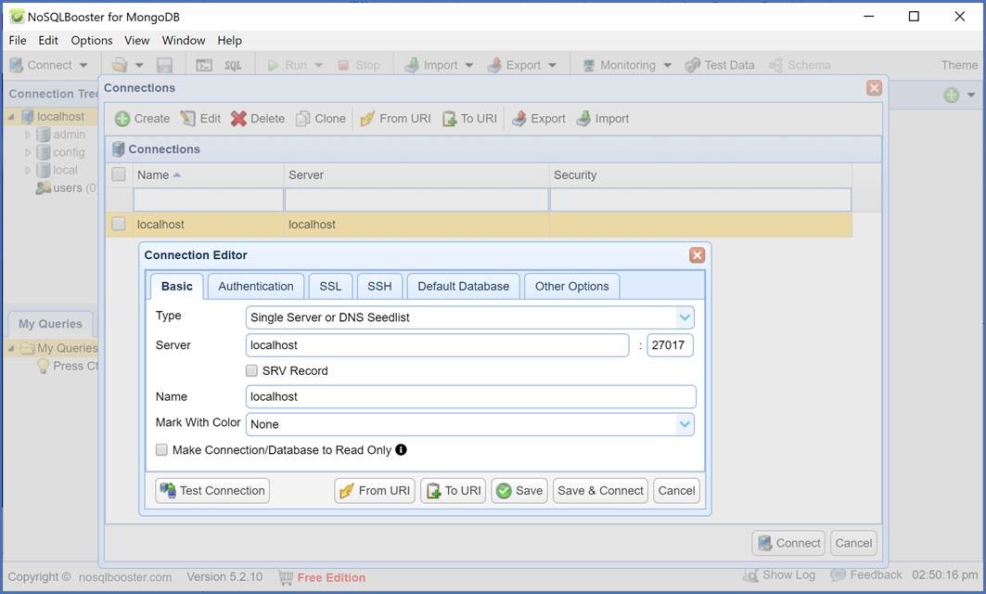Check the localhost row checkbox
The width and height of the screenshot is (986, 594).
point(118,224)
